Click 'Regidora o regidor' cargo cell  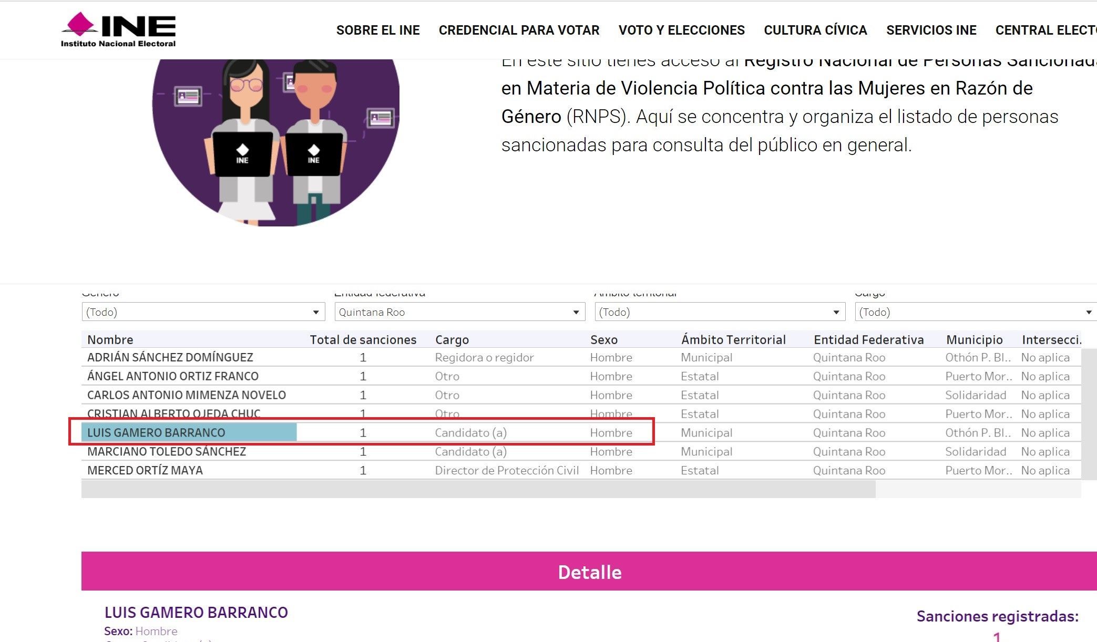[x=484, y=357]
